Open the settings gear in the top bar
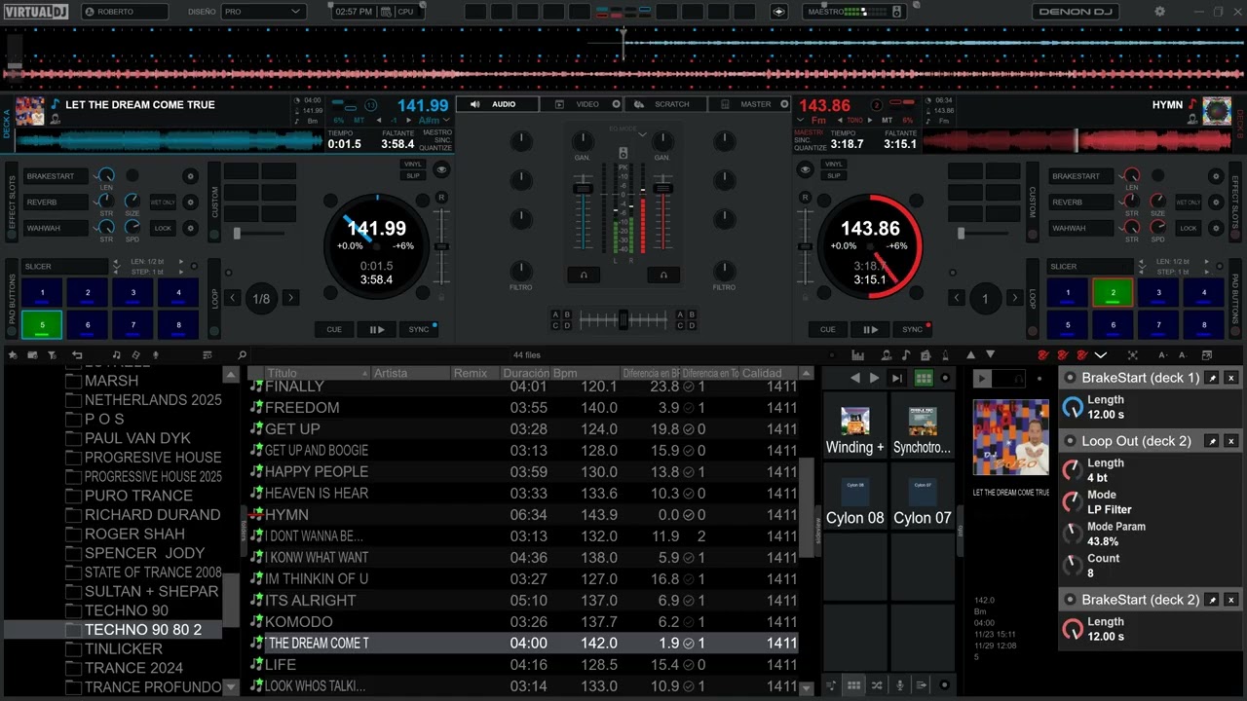Viewport: 1247px width, 701px height. coord(1159,12)
